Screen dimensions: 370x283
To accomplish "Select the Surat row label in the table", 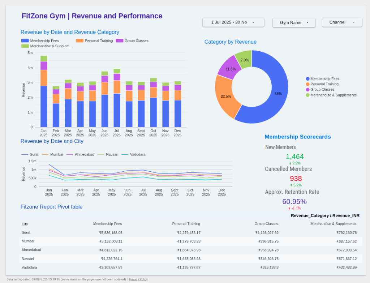I will (26, 232).
